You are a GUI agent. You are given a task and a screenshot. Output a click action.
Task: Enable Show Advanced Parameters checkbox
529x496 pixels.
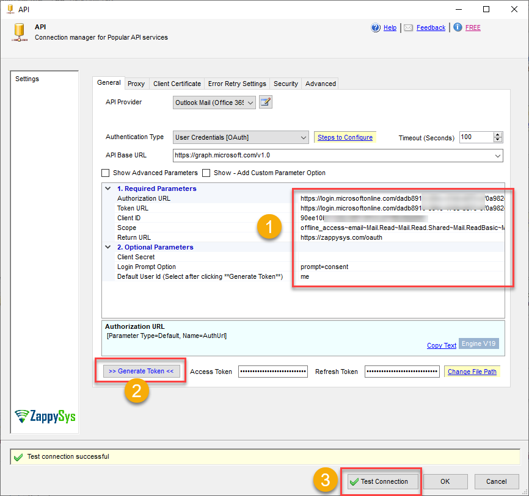click(106, 173)
